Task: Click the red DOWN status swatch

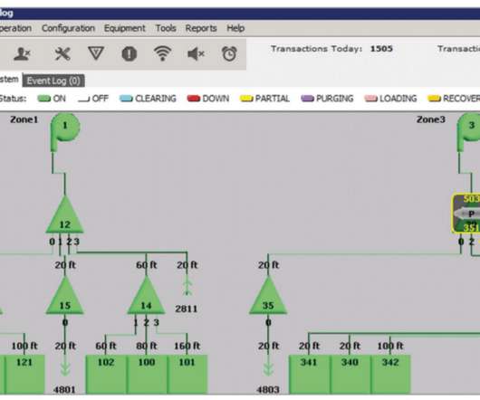Action: [x=194, y=99]
